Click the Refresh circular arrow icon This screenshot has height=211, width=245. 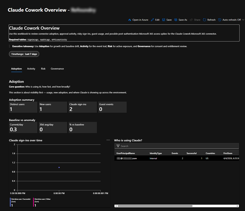[x=205, y=20]
